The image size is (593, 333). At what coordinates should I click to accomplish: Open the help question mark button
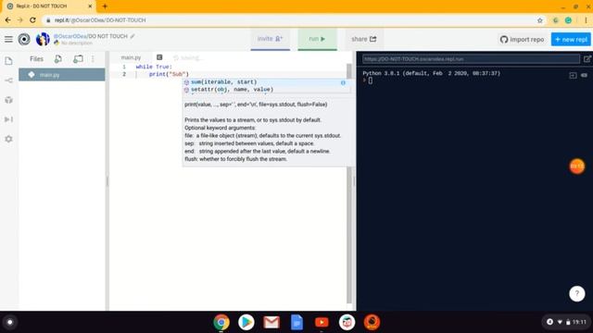[577, 294]
